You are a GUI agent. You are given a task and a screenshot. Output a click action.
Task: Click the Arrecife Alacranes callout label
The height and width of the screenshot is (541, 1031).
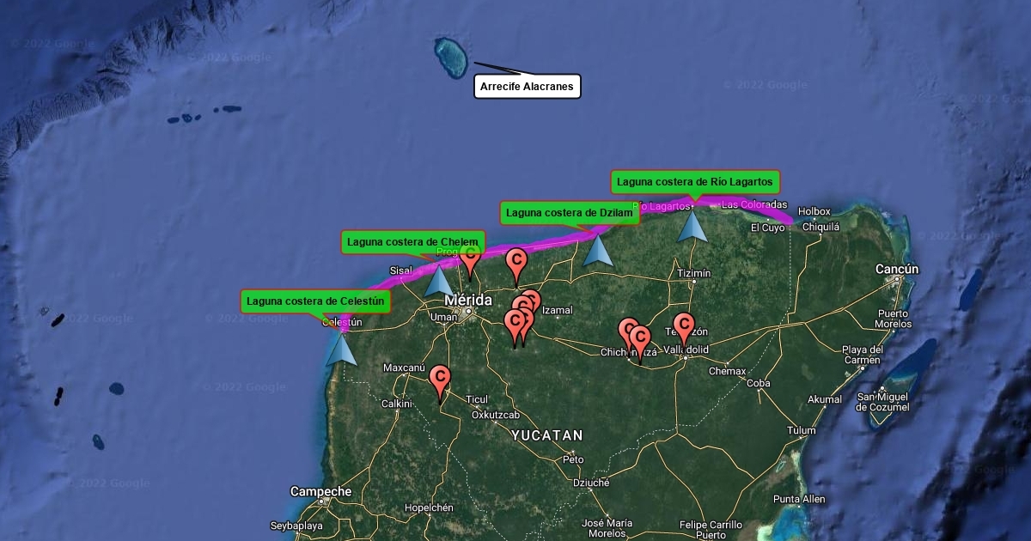tap(528, 87)
